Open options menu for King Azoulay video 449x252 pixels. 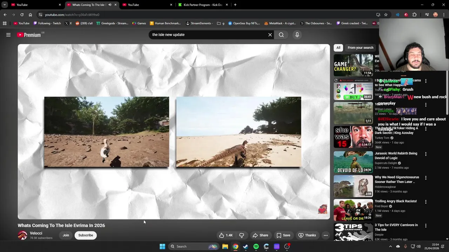point(426,129)
